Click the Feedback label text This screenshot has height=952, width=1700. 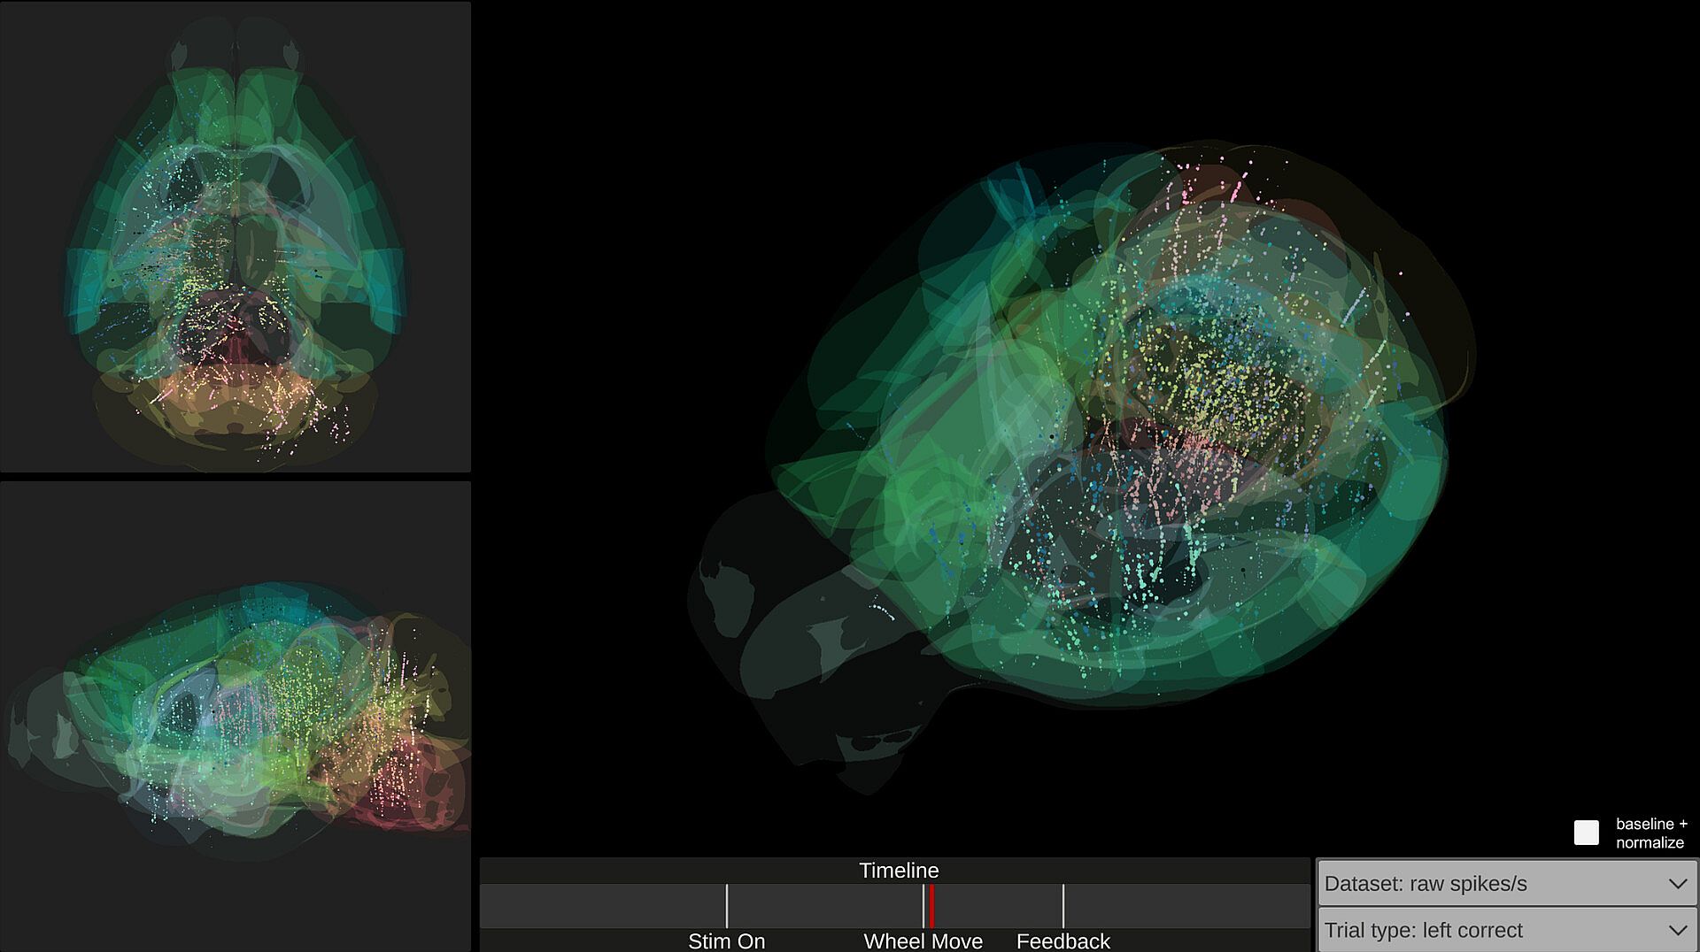[1062, 940]
